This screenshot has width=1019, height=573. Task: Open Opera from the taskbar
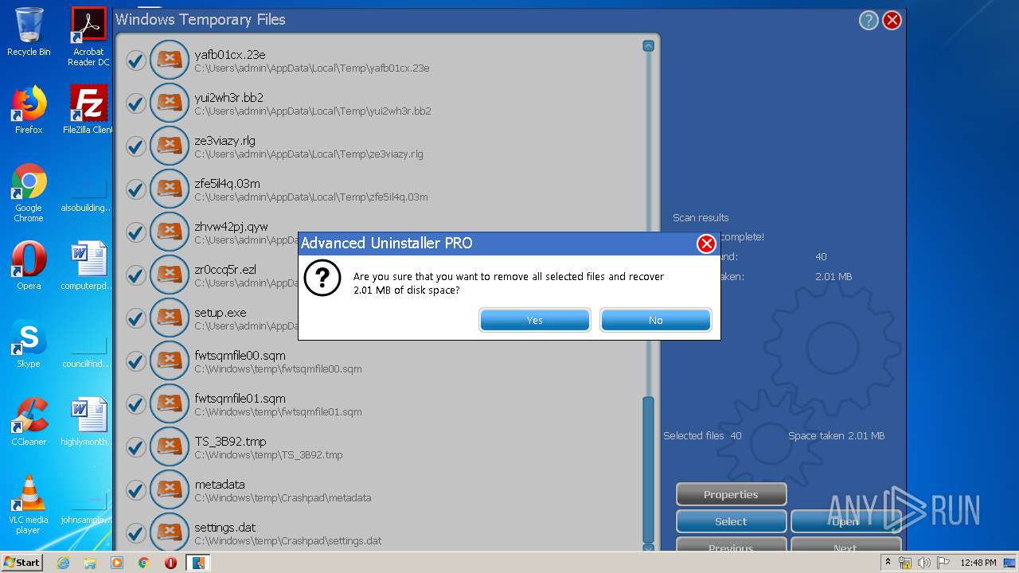point(170,563)
